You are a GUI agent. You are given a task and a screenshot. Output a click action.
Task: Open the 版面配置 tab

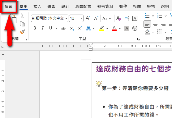click(x=83, y=7)
